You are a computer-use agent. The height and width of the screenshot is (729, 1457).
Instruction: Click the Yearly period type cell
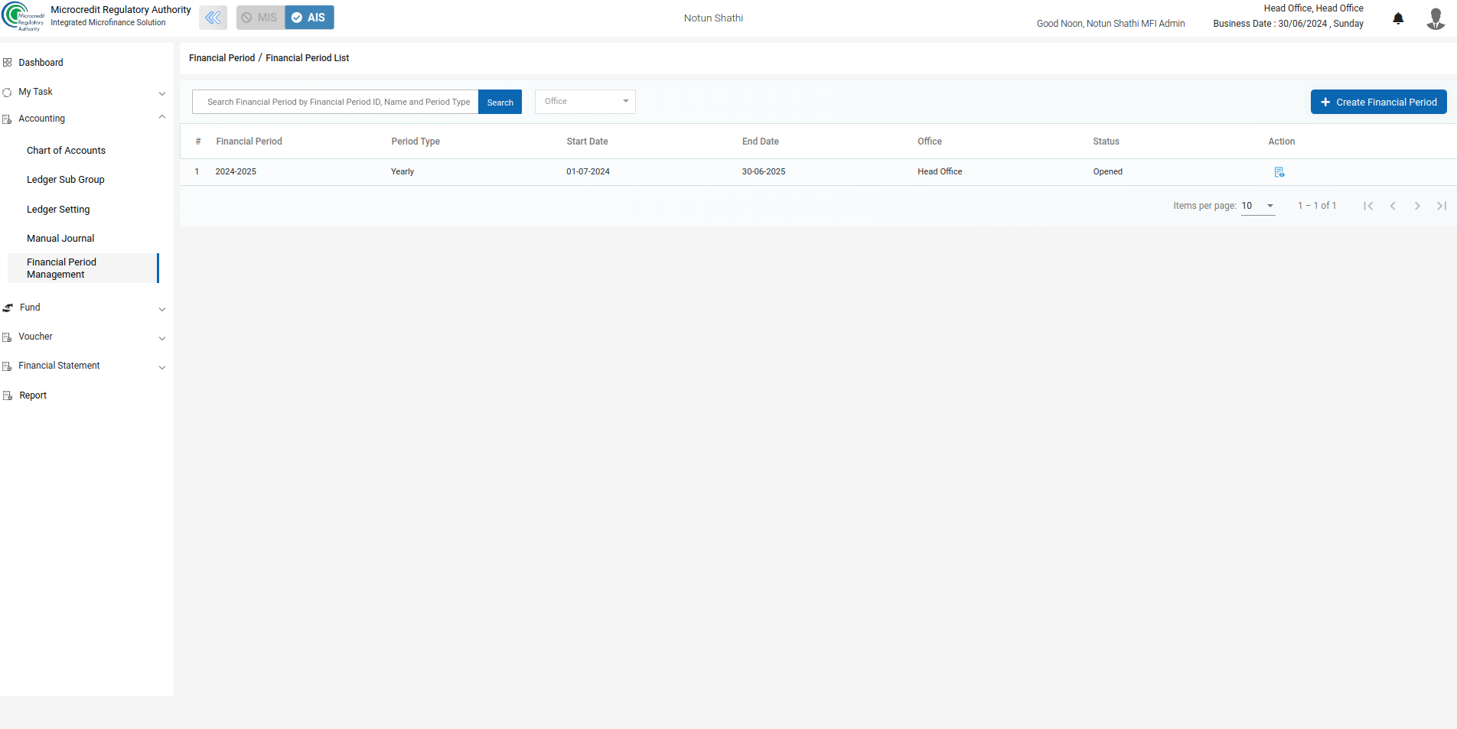[403, 172]
